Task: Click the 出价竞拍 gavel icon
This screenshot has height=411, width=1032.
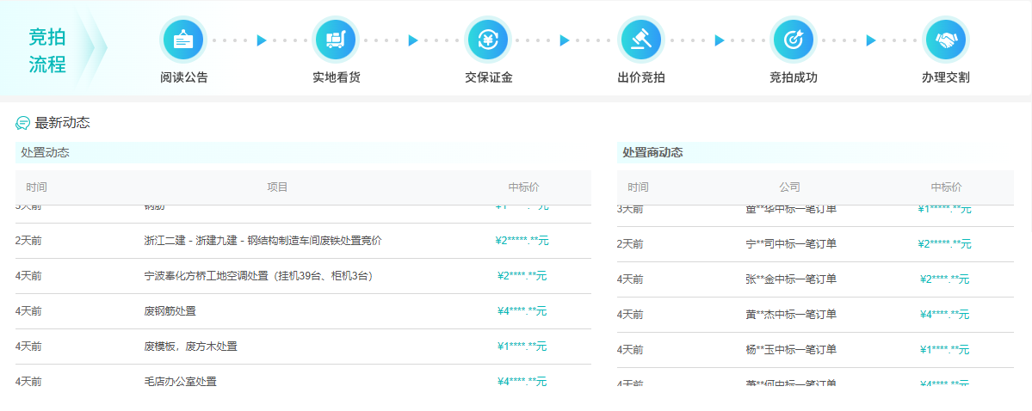Action: [x=640, y=40]
